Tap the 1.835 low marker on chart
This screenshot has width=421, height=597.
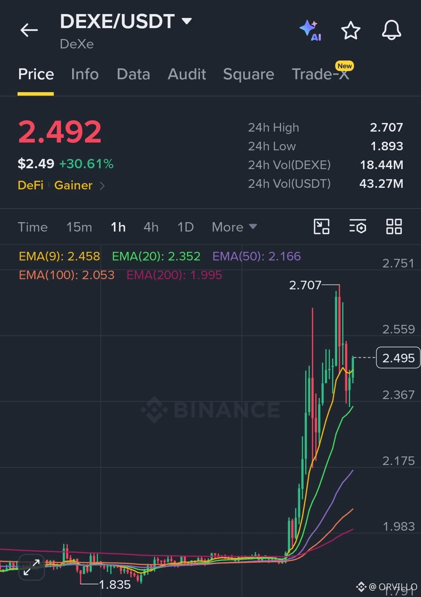click(x=115, y=585)
